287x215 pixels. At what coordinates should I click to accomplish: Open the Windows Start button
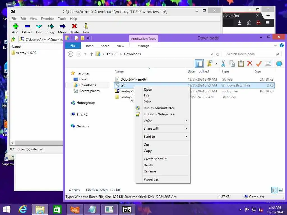(x=7, y=209)
